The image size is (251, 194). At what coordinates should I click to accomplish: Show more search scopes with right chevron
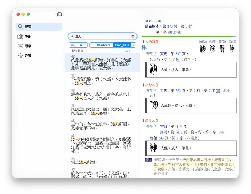pyautogui.click(x=134, y=45)
